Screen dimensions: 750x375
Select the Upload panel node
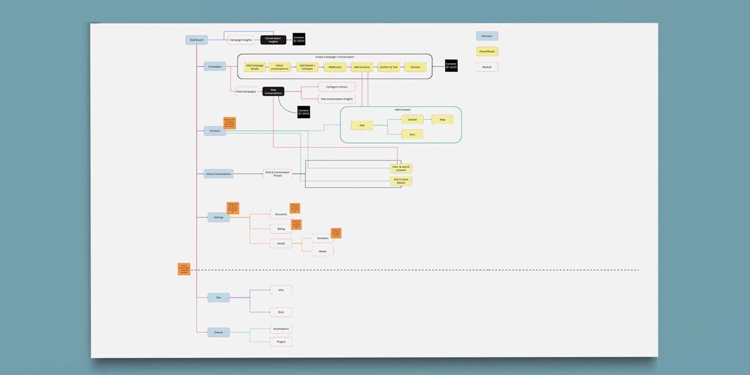(x=413, y=120)
